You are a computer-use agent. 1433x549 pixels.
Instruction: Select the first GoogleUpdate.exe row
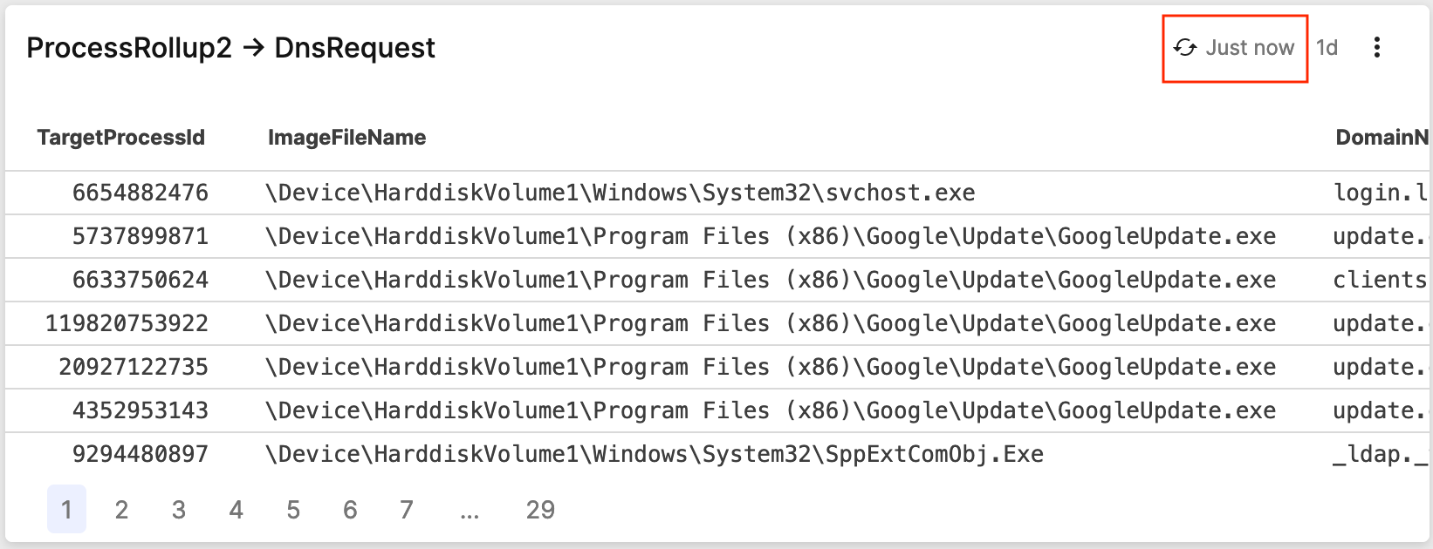point(611,235)
